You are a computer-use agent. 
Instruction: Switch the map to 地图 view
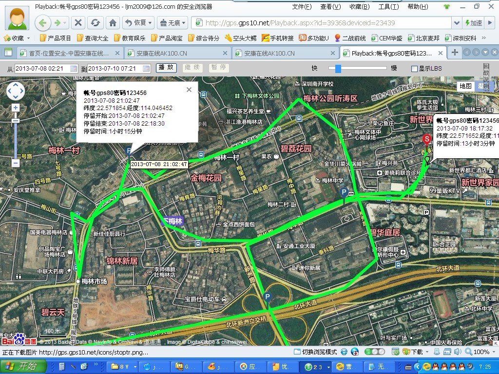[x=465, y=86]
